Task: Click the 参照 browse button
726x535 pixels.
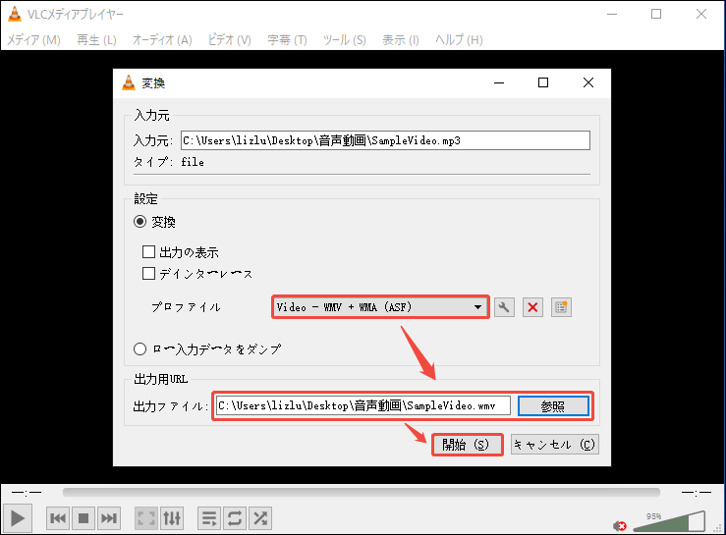Action: point(553,406)
